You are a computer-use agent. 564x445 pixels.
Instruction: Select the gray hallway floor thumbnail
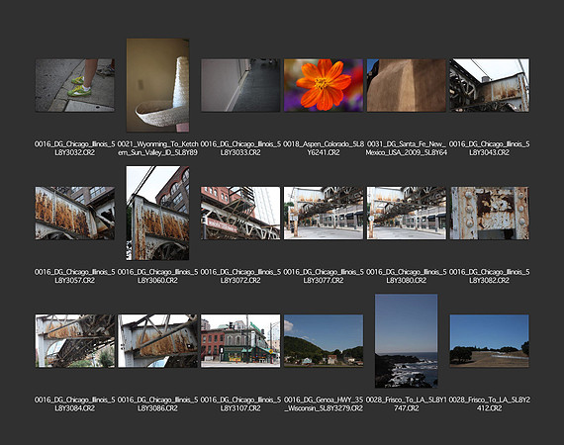pyautogui.click(x=240, y=85)
